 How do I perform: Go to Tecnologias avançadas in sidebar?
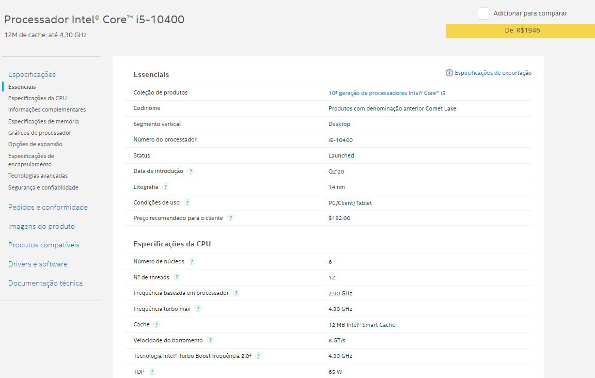[38, 176]
